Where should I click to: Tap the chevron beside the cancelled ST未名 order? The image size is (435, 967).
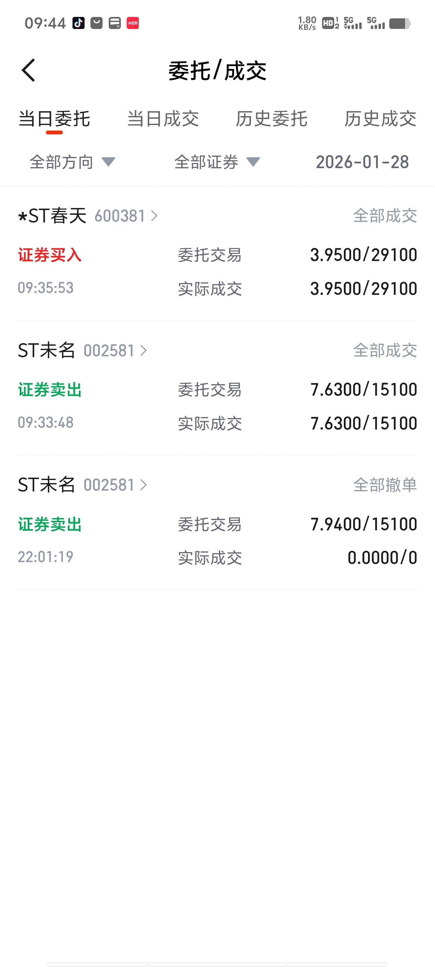pyautogui.click(x=143, y=485)
